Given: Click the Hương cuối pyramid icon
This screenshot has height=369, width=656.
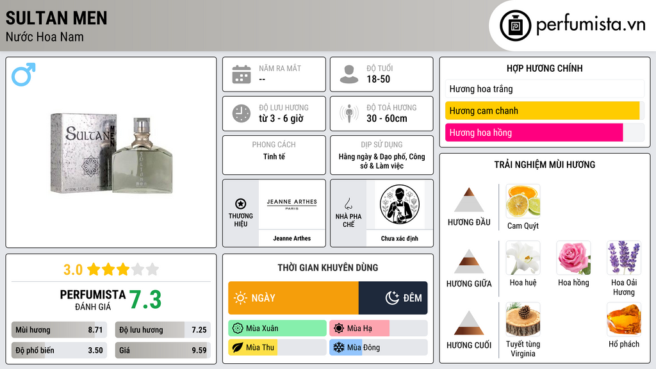Looking at the screenshot, I should pos(469,323).
